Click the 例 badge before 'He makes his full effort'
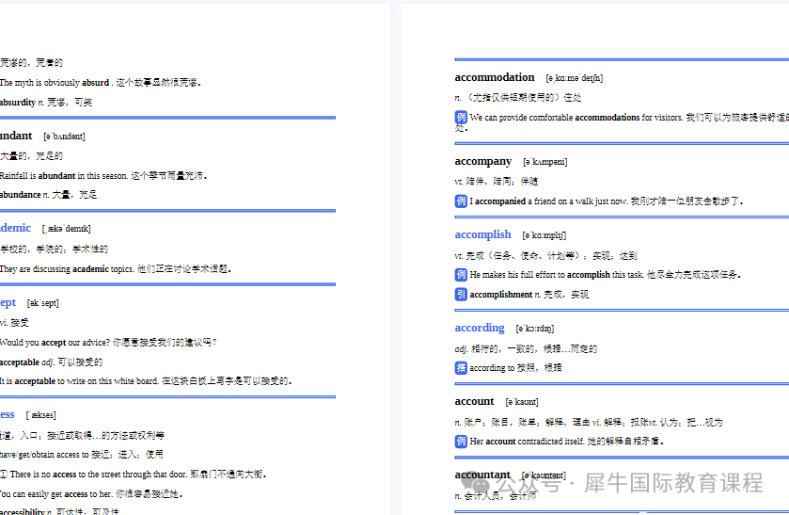The width and height of the screenshot is (789, 515). (x=461, y=275)
